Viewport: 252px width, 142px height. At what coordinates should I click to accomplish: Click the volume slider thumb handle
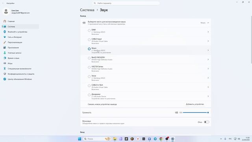(208, 112)
